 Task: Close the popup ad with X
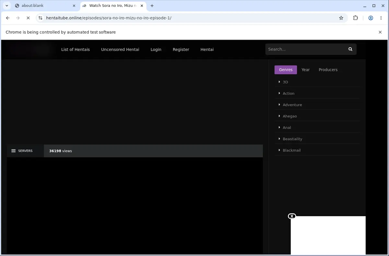point(292,216)
